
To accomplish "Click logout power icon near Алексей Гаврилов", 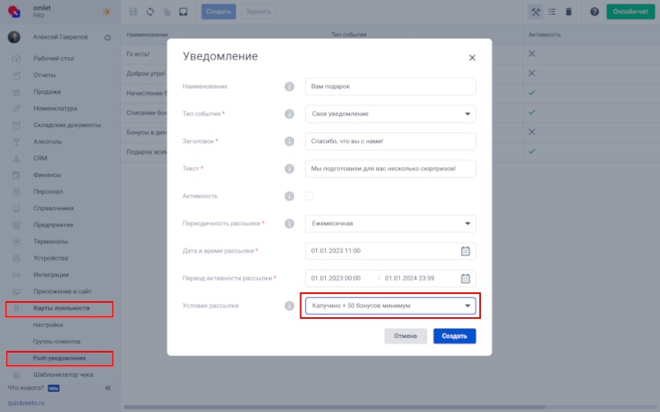I will pyautogui.click(x=108, y=38).
